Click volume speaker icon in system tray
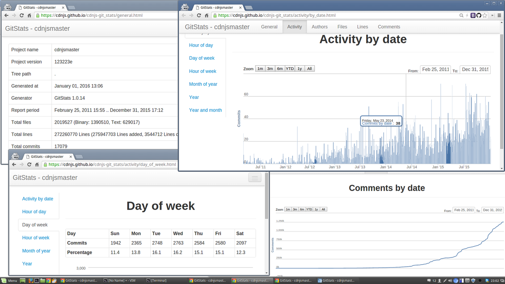This screenshot has width=505, height=284. [450, 280]
